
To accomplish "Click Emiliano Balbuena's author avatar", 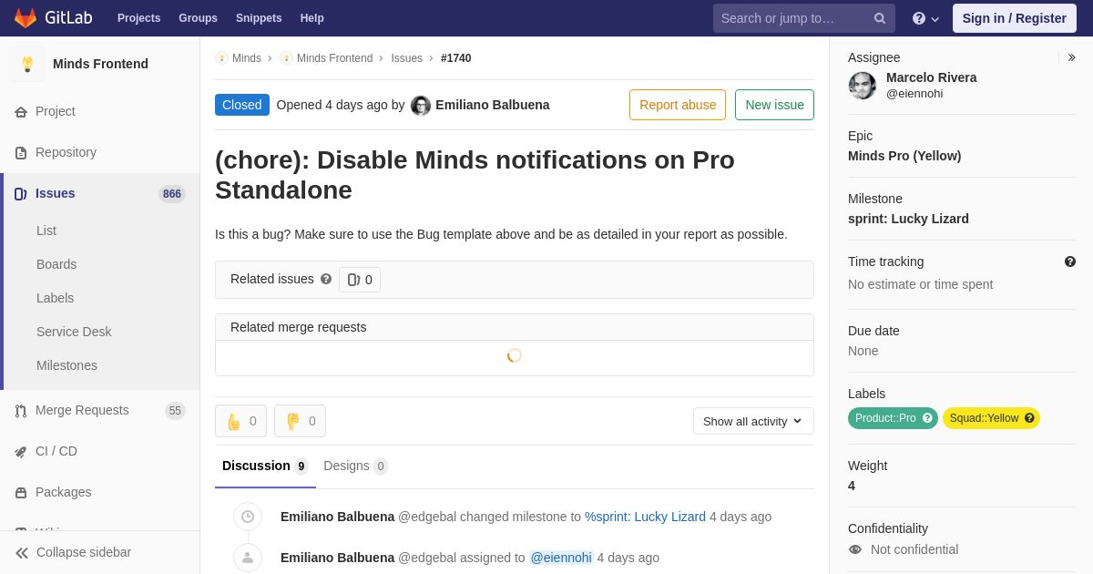I will [x=421, y=106].
